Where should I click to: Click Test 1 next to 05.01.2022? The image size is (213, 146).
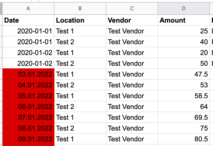pos(80,96)
